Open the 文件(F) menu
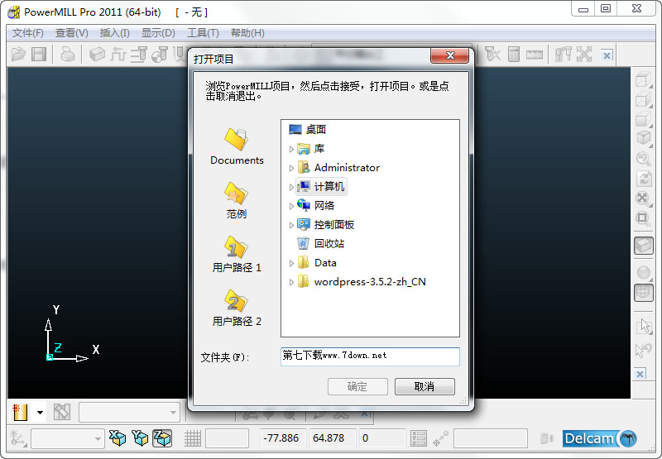 pyautogui.click(x=28, y=33)
